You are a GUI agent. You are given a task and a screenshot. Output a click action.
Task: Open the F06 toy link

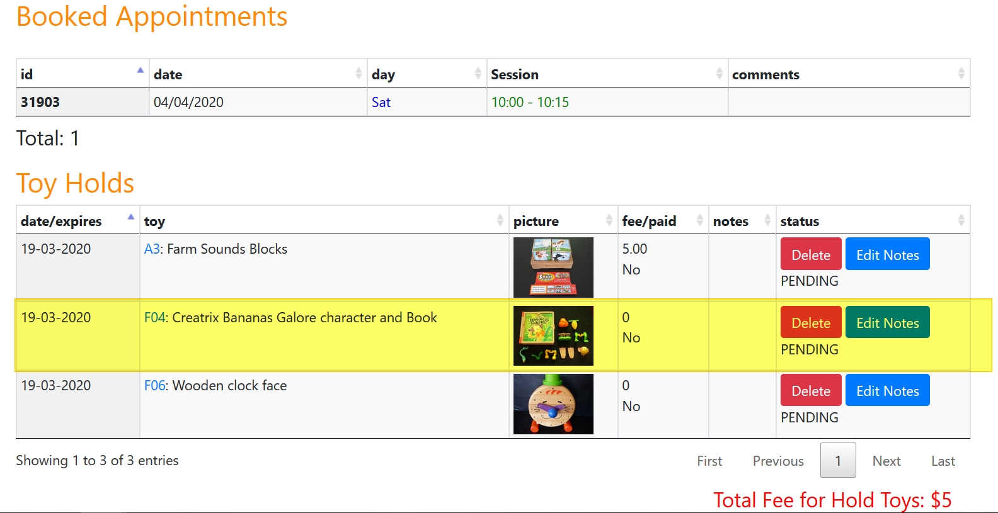[154, 385]
